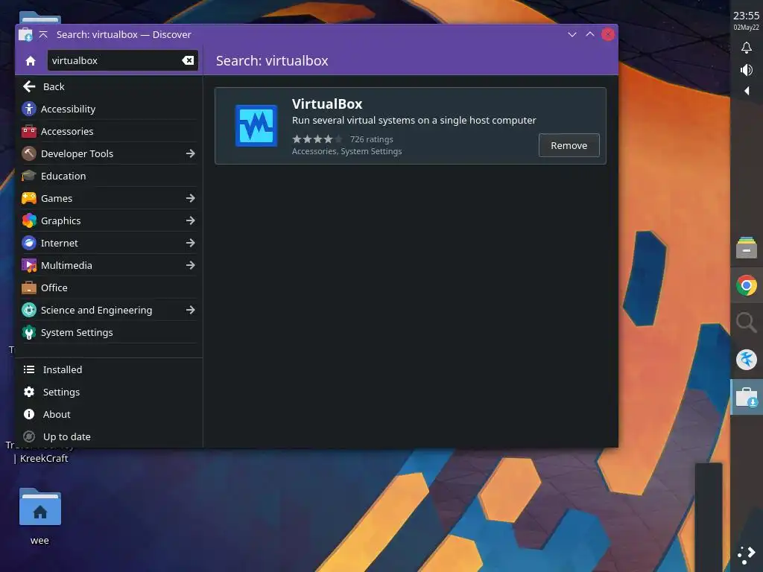Open the Accessories category
This screenshot has width=763, height=572.
109,131
